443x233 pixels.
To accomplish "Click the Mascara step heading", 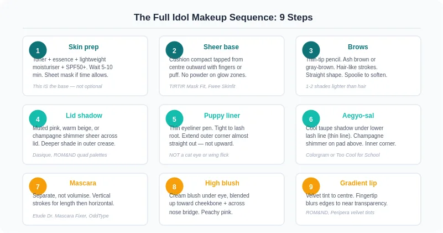I will (83, 183).
